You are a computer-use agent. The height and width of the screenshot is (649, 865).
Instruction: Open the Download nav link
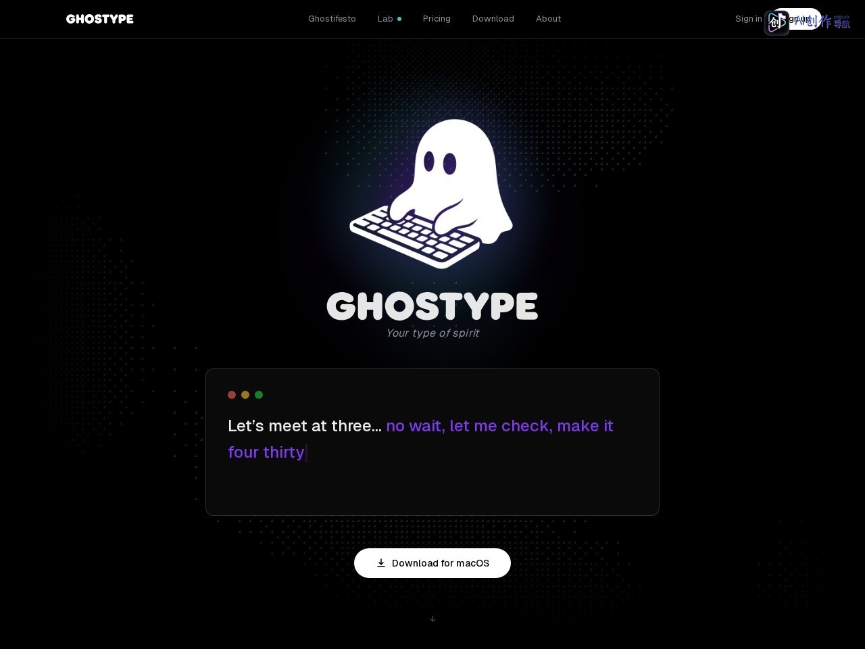493,19
